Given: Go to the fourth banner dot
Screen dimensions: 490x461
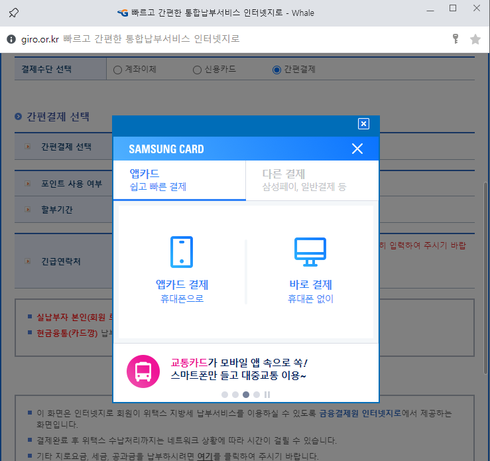Looking at the screenshot, I should [257, 395].
